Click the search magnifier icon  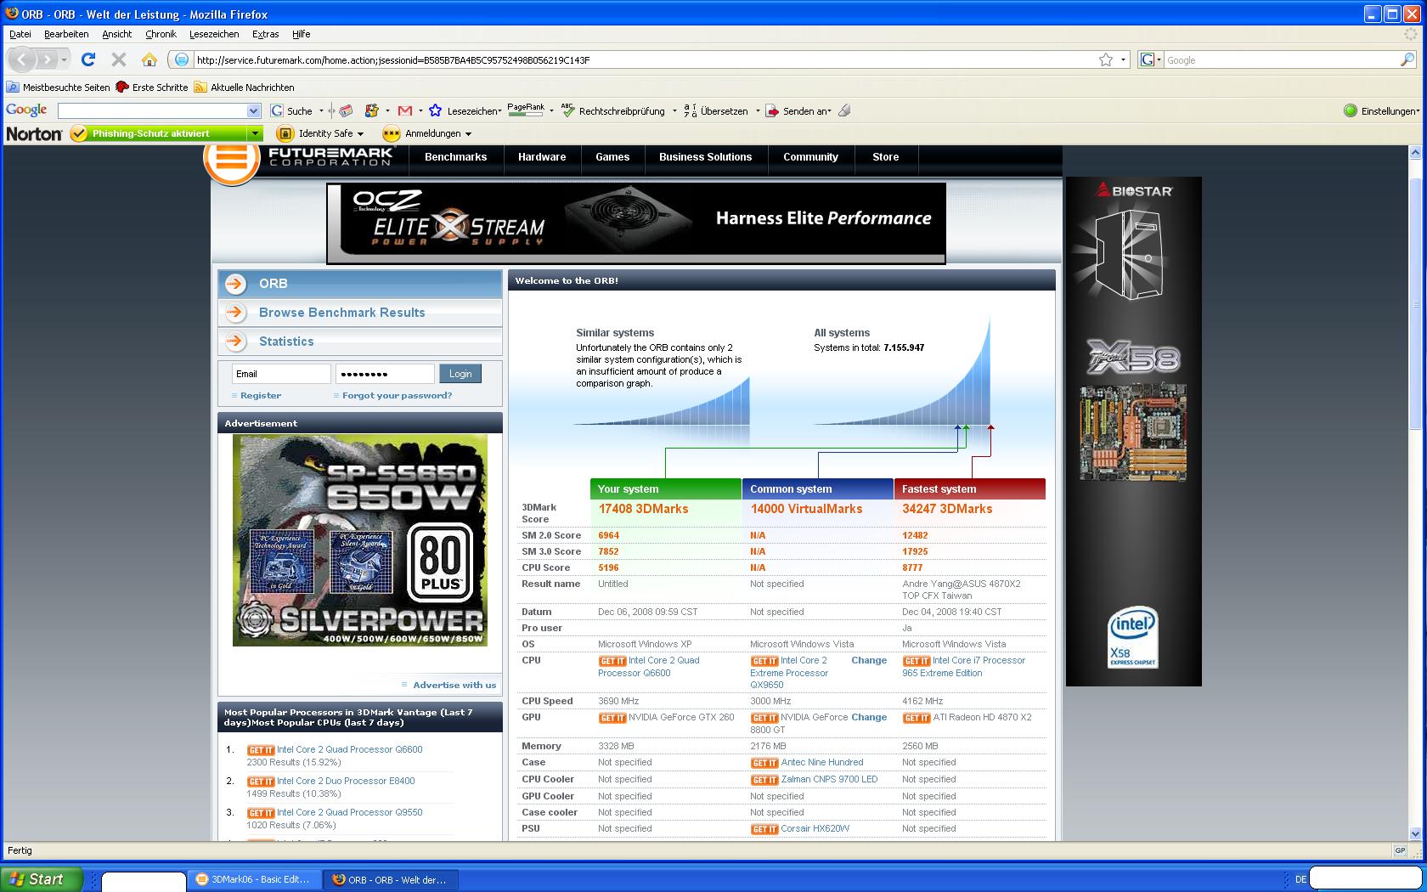point(1407,59)
